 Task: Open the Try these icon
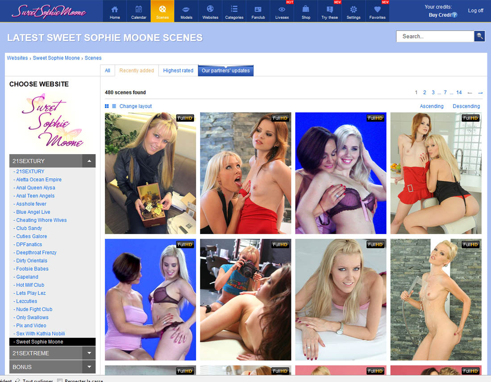pyautogui.click(x=329, y=9)
